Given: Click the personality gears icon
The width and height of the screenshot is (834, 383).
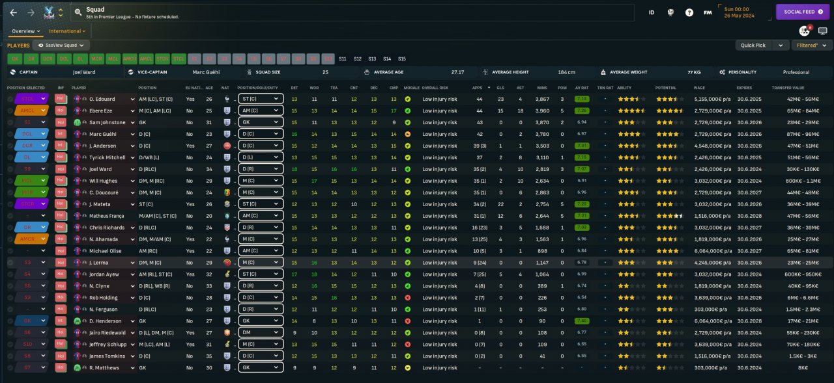Looking at the screenshot, I should 723,72.
